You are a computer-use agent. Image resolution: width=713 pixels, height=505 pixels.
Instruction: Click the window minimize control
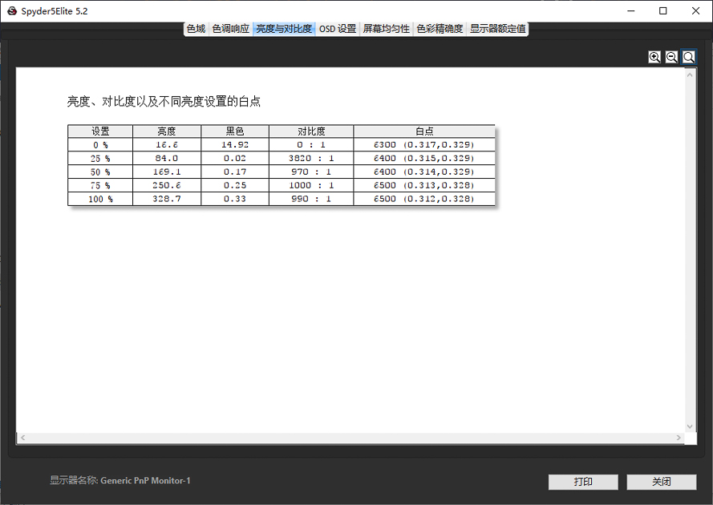[631, 10]
